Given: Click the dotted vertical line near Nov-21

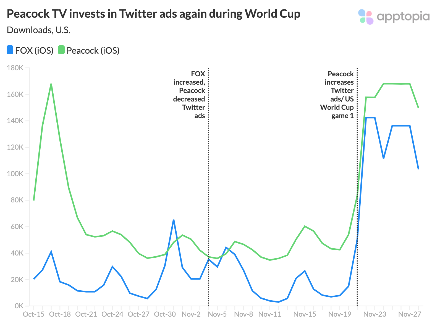Looking at the screenshot, I should click(357, 187).
